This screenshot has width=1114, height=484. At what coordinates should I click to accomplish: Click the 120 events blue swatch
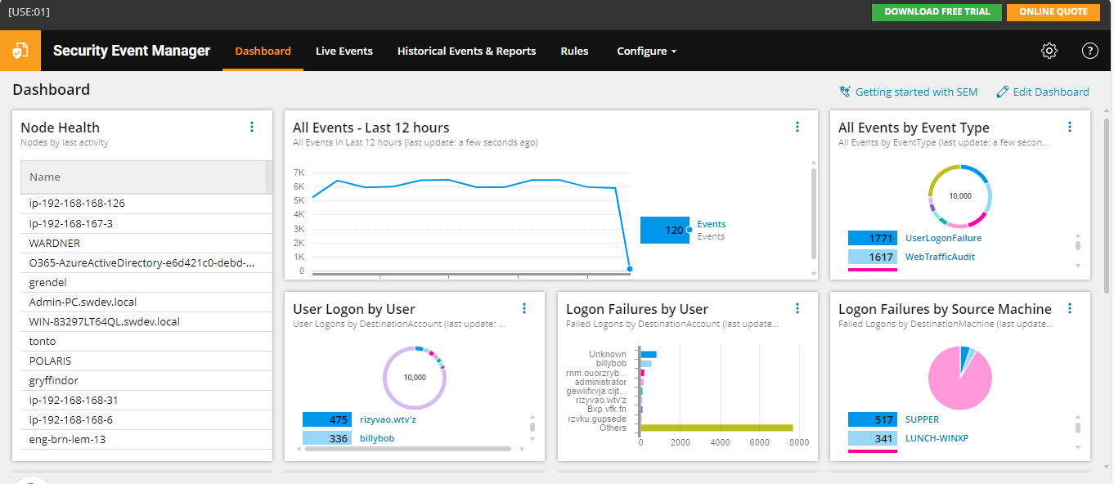point(665,230)
